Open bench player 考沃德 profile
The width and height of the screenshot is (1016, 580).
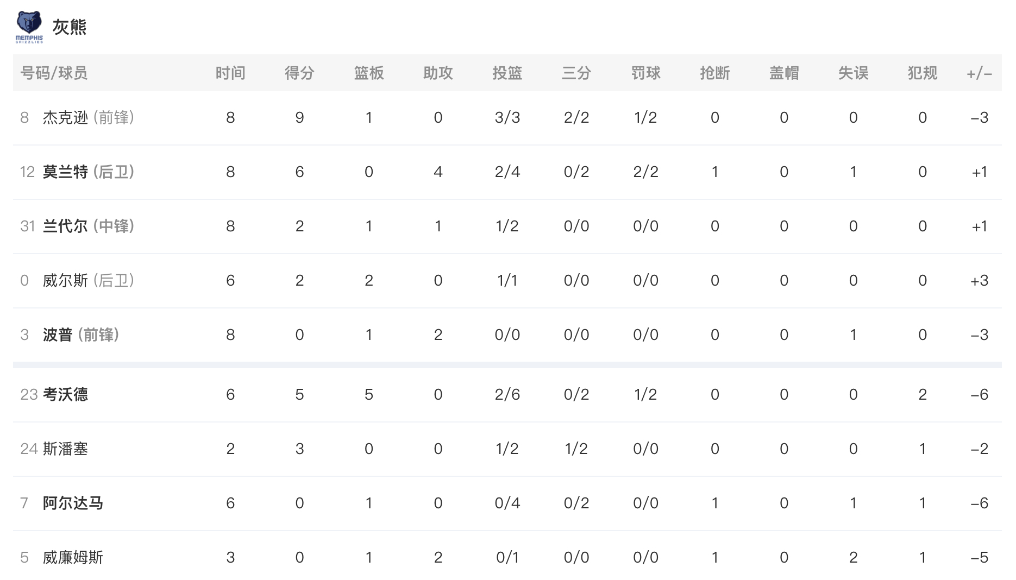[65, 394]
